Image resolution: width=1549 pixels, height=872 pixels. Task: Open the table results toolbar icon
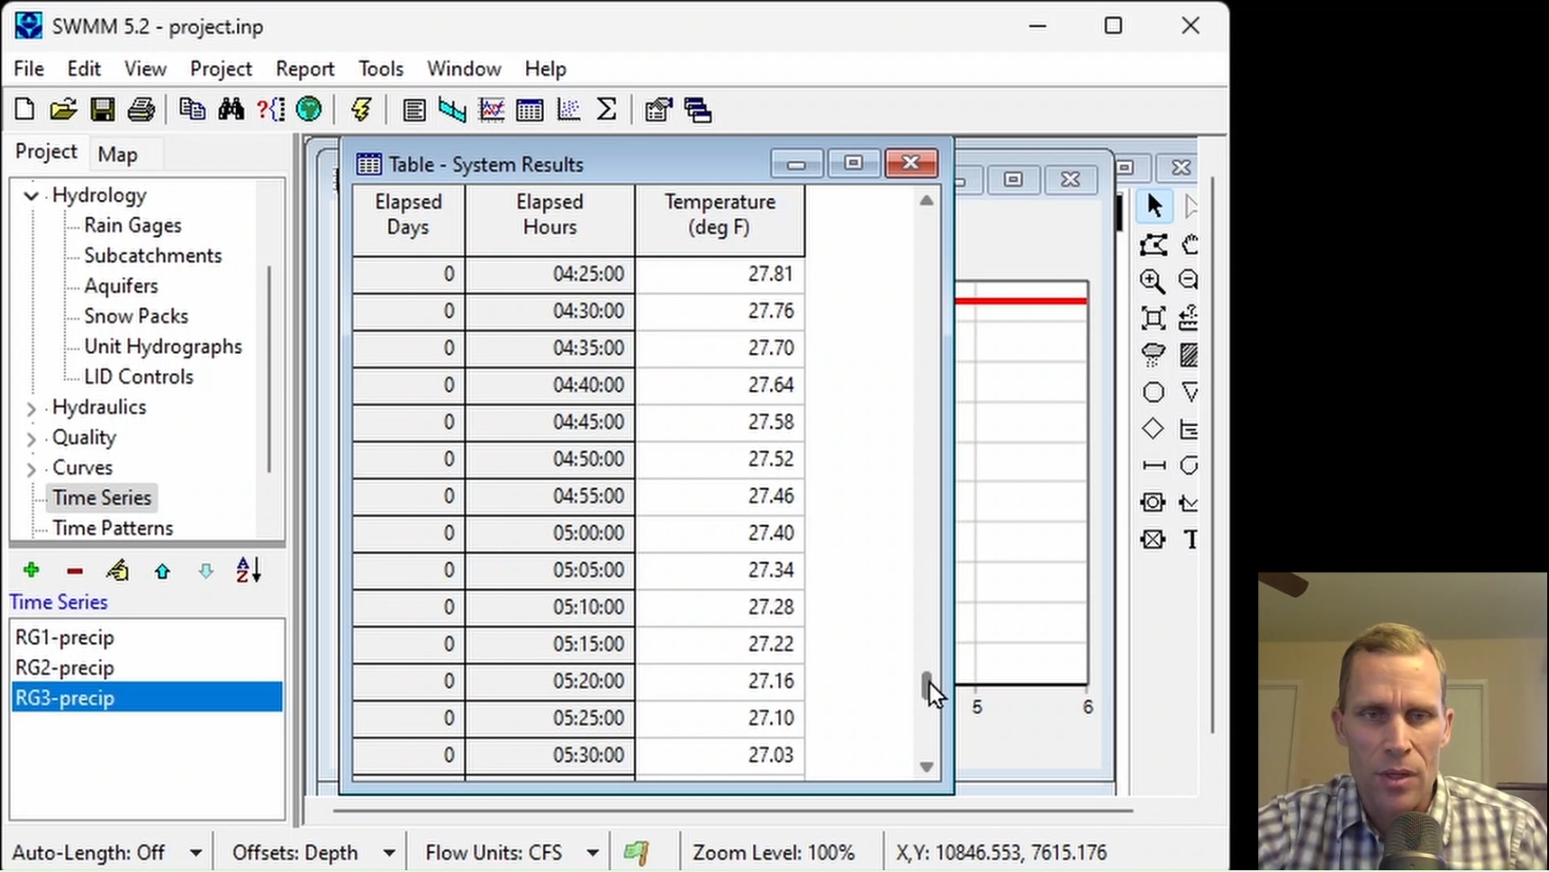click(530, 110)
